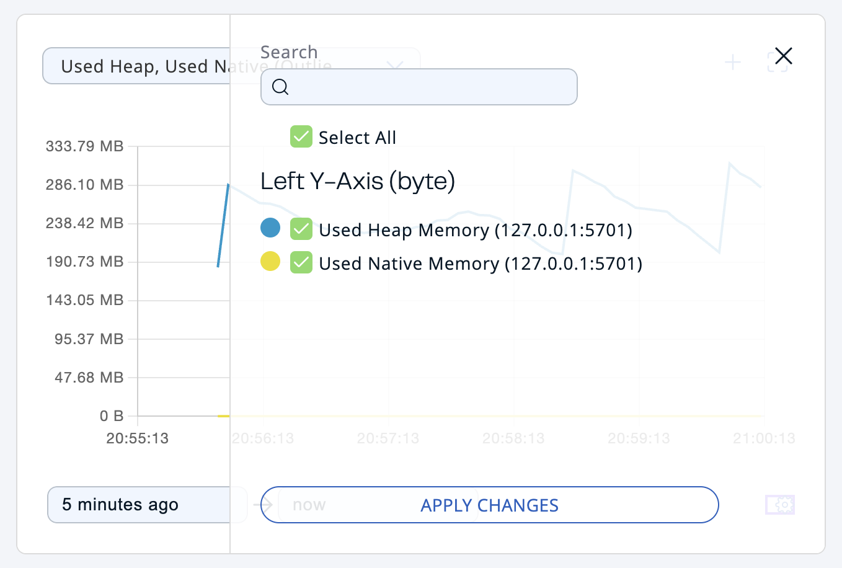Click the Used Heap Memory (127.0.0.1:5701) label
Screen dimensions: 842x568
[x=475, y=230]
